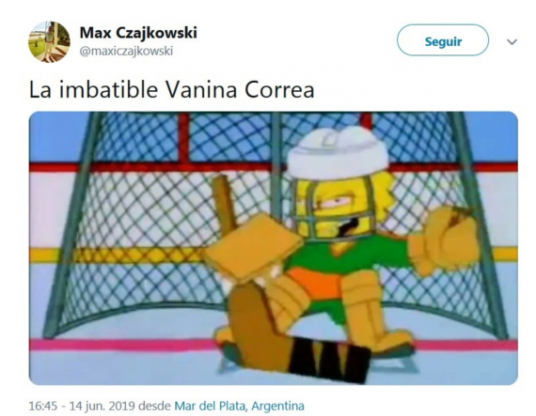Open Max Czajkowski's profile avatar picture
Image resolution: width=536 pixels, height=416 pixels.
(x=49, y=41)
